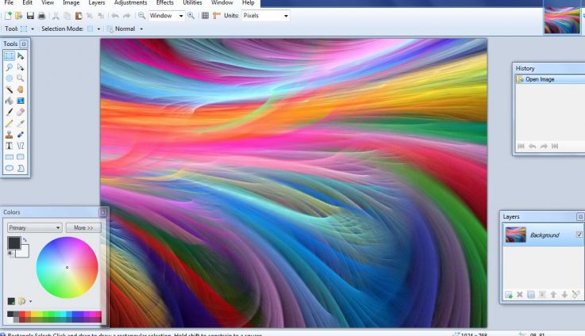
Task: Click the New image toolbar icon
Action: click(8, 16)
